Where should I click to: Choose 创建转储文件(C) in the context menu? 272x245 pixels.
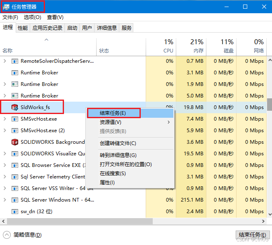pos(130,143)
